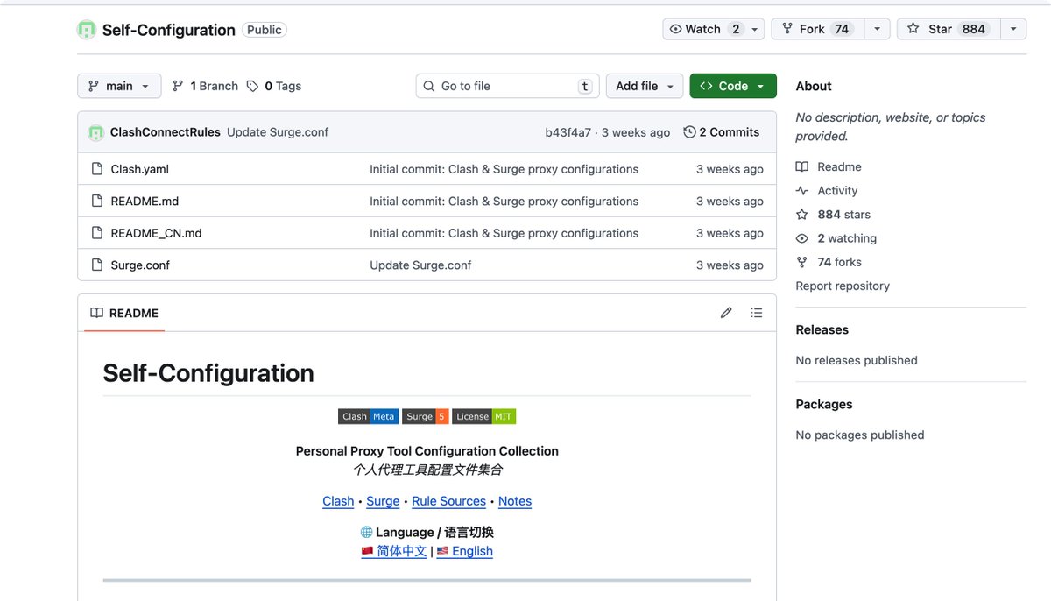Click the file icon next to README.md
This screenshot has height=601, width=1051.
[97, 201]
